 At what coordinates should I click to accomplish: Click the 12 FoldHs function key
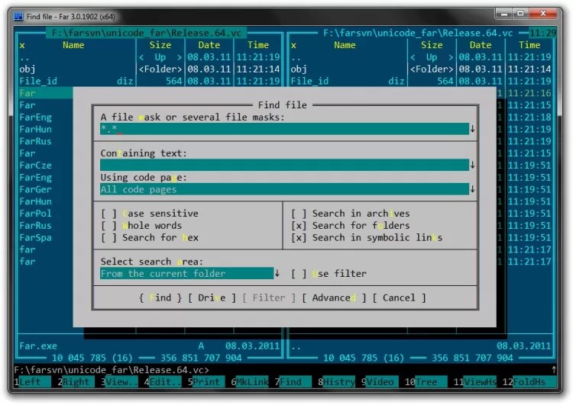529,381
